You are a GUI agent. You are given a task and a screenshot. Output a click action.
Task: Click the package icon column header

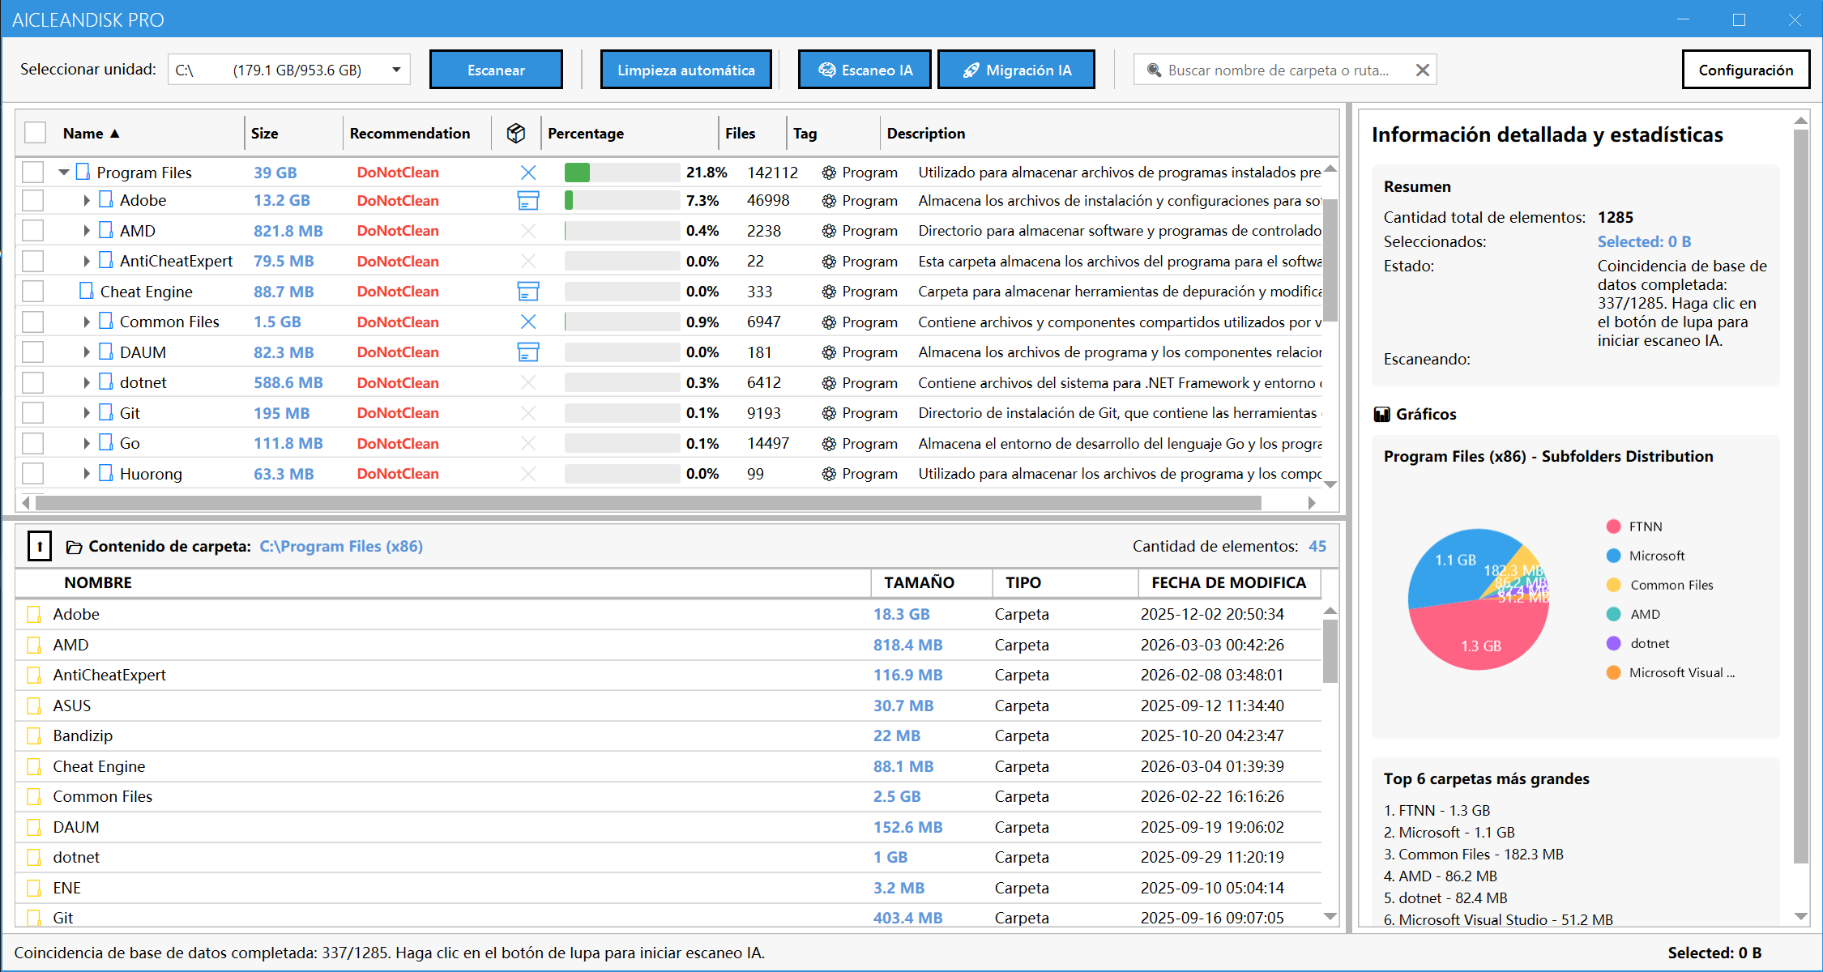click(516, 133)
